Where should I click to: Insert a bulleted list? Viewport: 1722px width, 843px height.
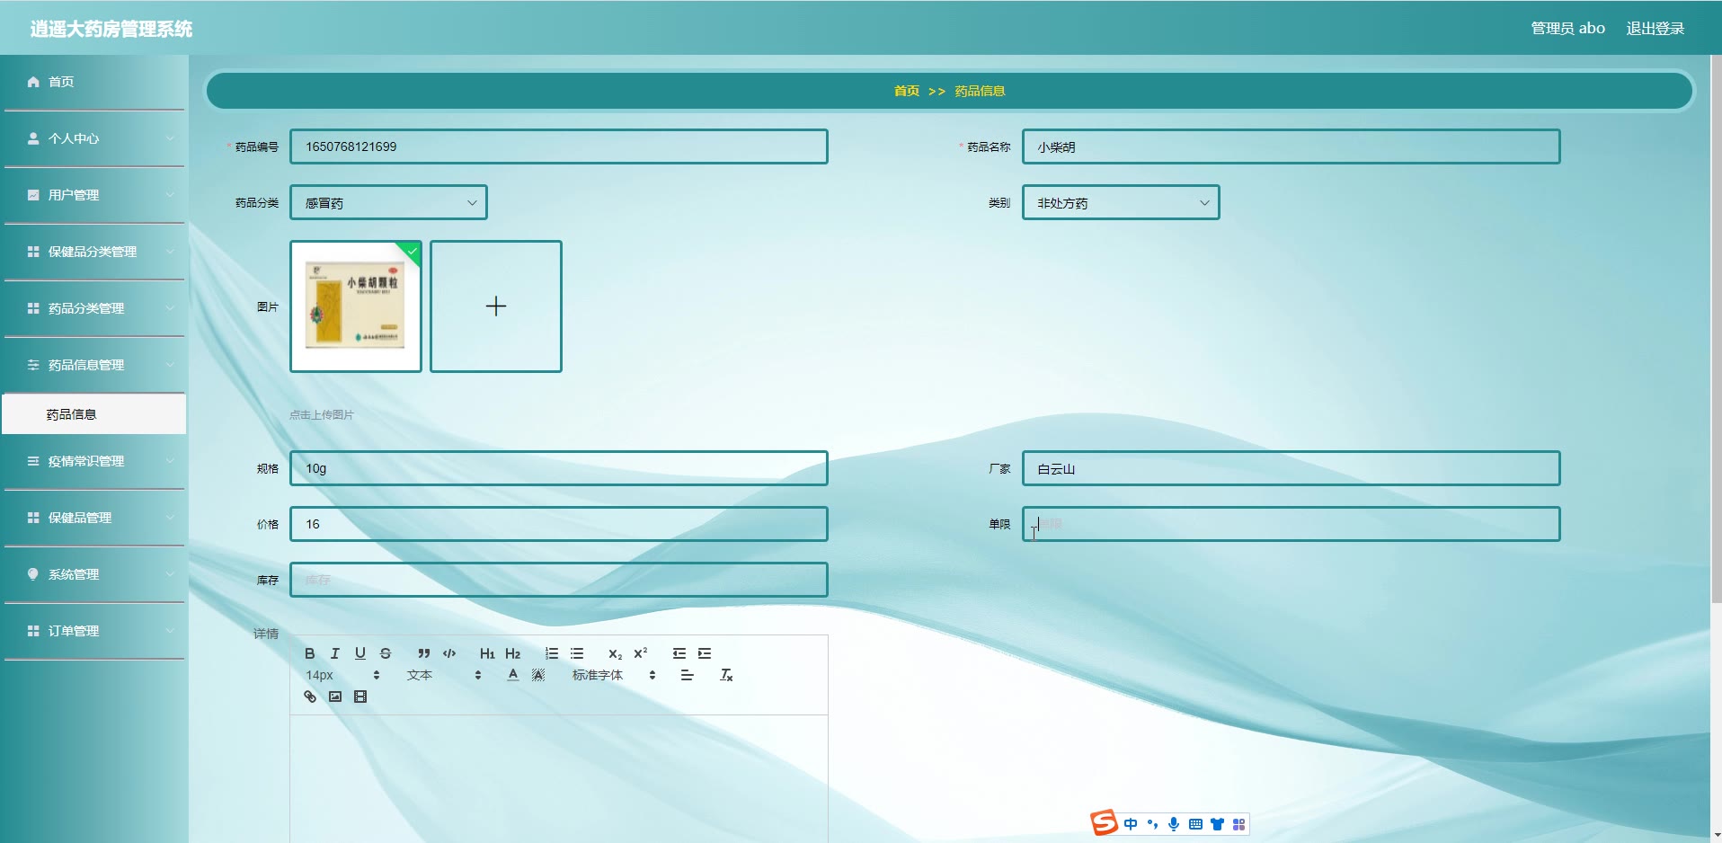point(577,653)
